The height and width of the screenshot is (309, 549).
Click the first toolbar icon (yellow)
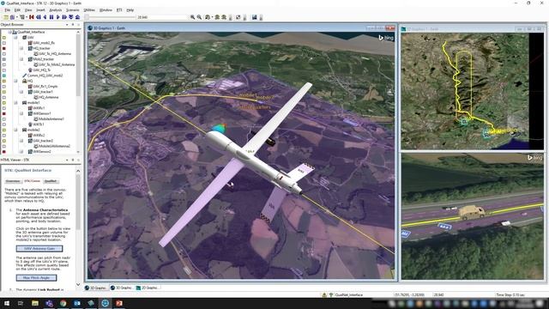6,17
